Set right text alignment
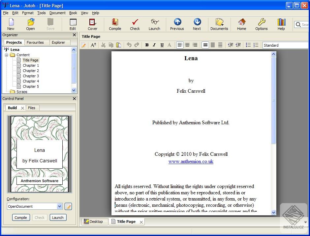 click(x=195, y=45)
